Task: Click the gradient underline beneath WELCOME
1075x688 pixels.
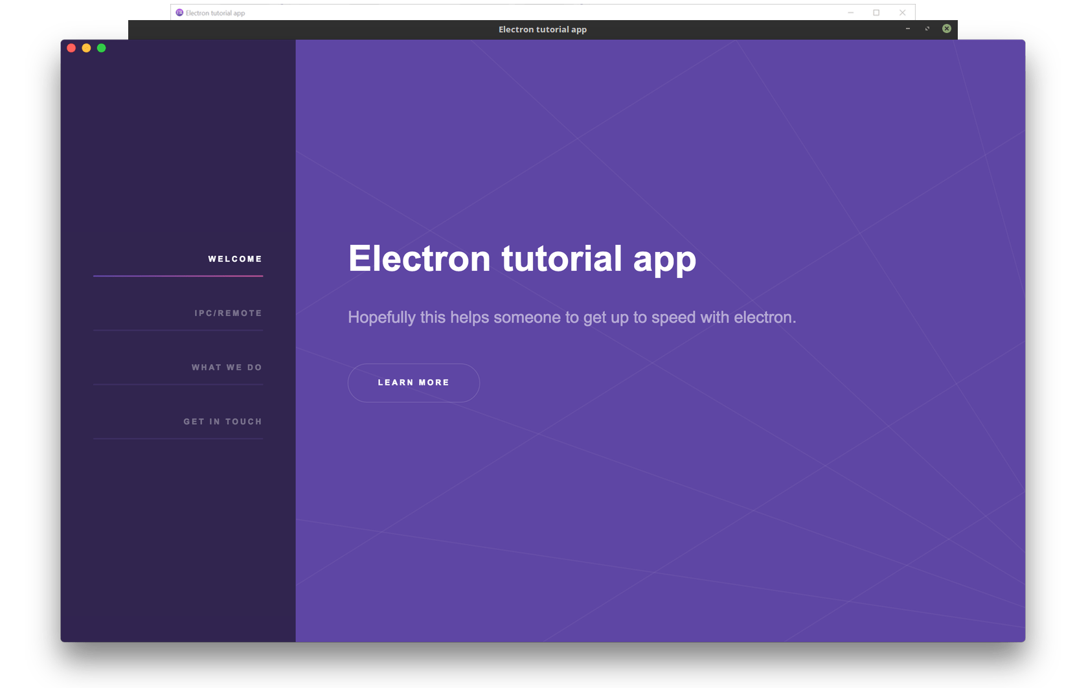Action: tap(178, 277)
